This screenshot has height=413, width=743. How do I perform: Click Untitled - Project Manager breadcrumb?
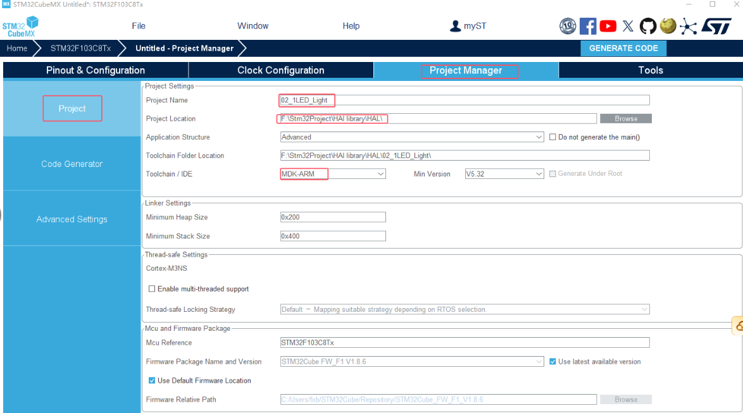[x=184, y=48]
